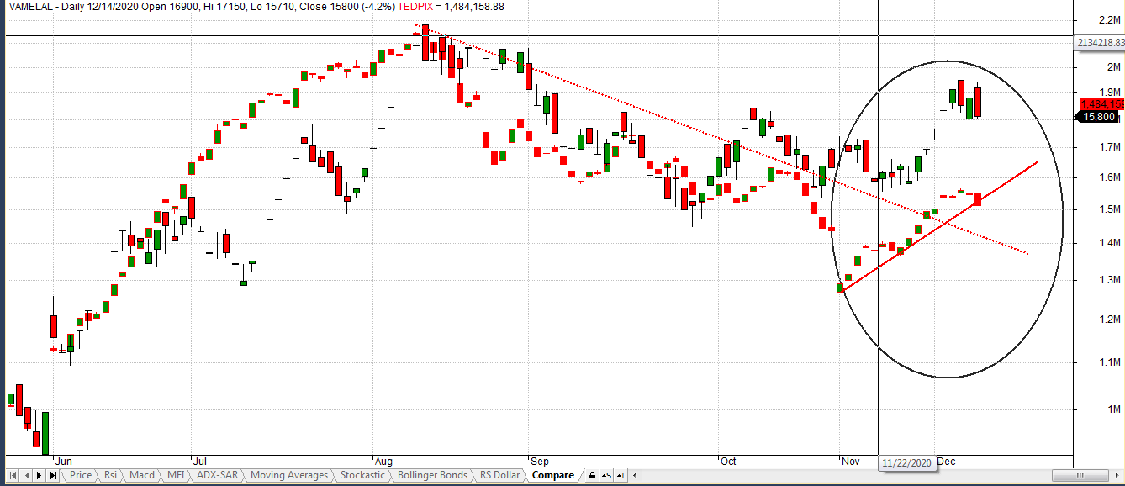Image resolution: width=1125 pixels, height=486 pixels.
Task: Click the 'I' icon in bottom bar
Action: pos(621,476)
